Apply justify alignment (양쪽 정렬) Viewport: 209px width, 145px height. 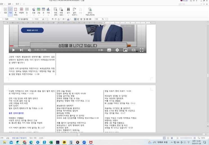(75, 19)
